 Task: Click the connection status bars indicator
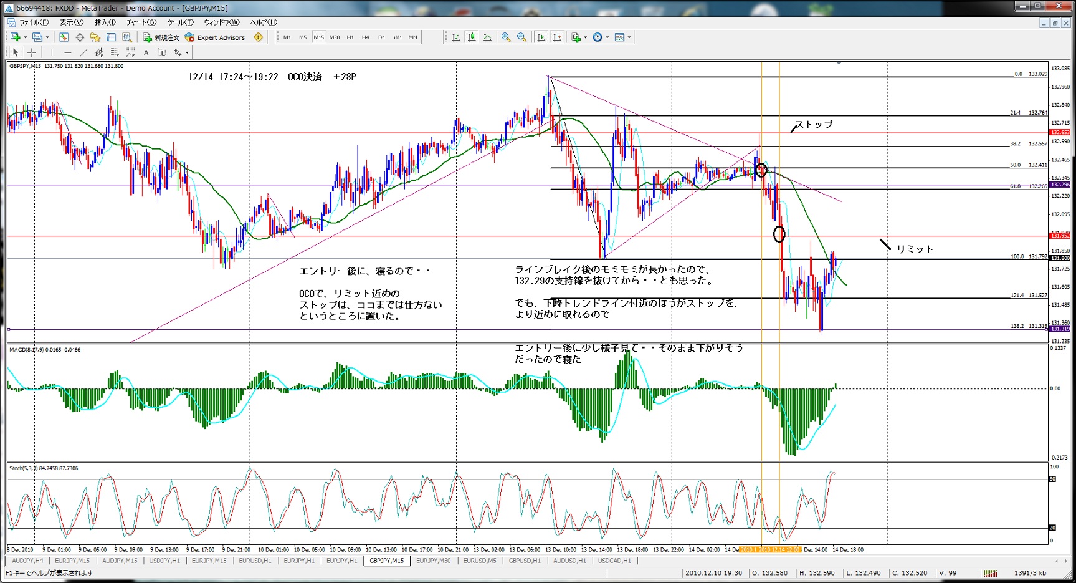(990, 573)
